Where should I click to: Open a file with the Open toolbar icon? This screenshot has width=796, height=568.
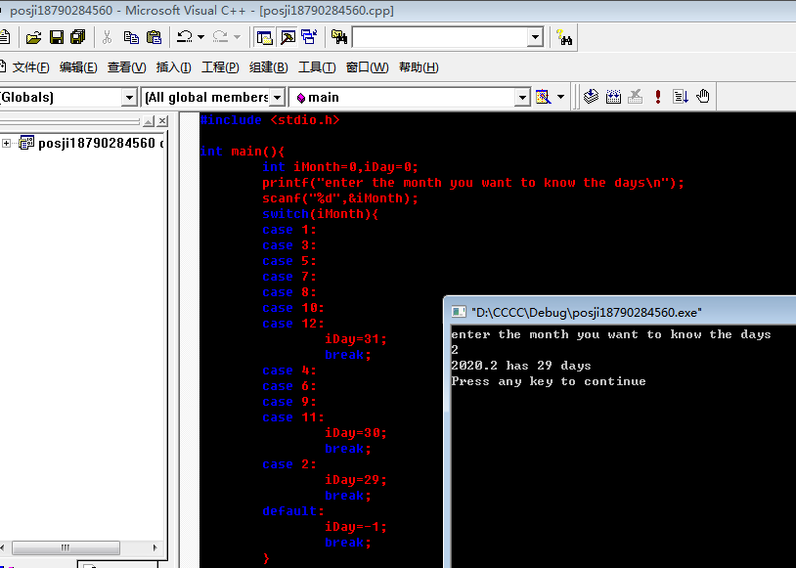(x=33, y=37)
